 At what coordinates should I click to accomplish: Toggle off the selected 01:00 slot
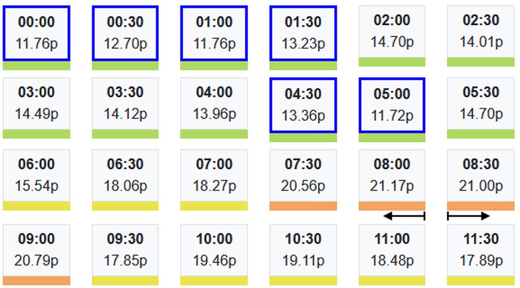click(214, 33)
